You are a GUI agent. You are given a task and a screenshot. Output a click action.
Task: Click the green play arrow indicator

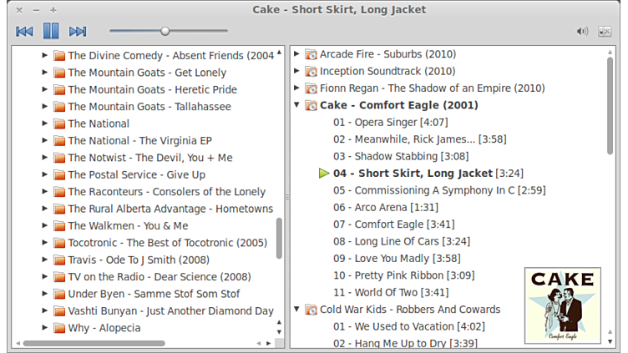[324, 174]
